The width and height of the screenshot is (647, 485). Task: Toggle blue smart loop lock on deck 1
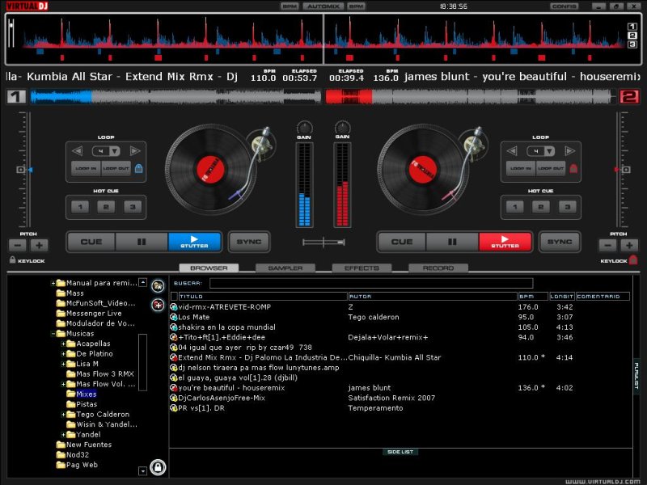click(138, 168)
